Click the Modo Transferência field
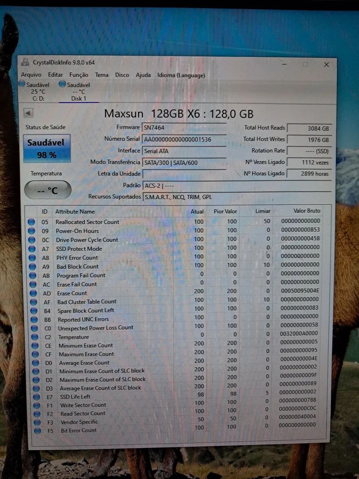 (184, 162)
